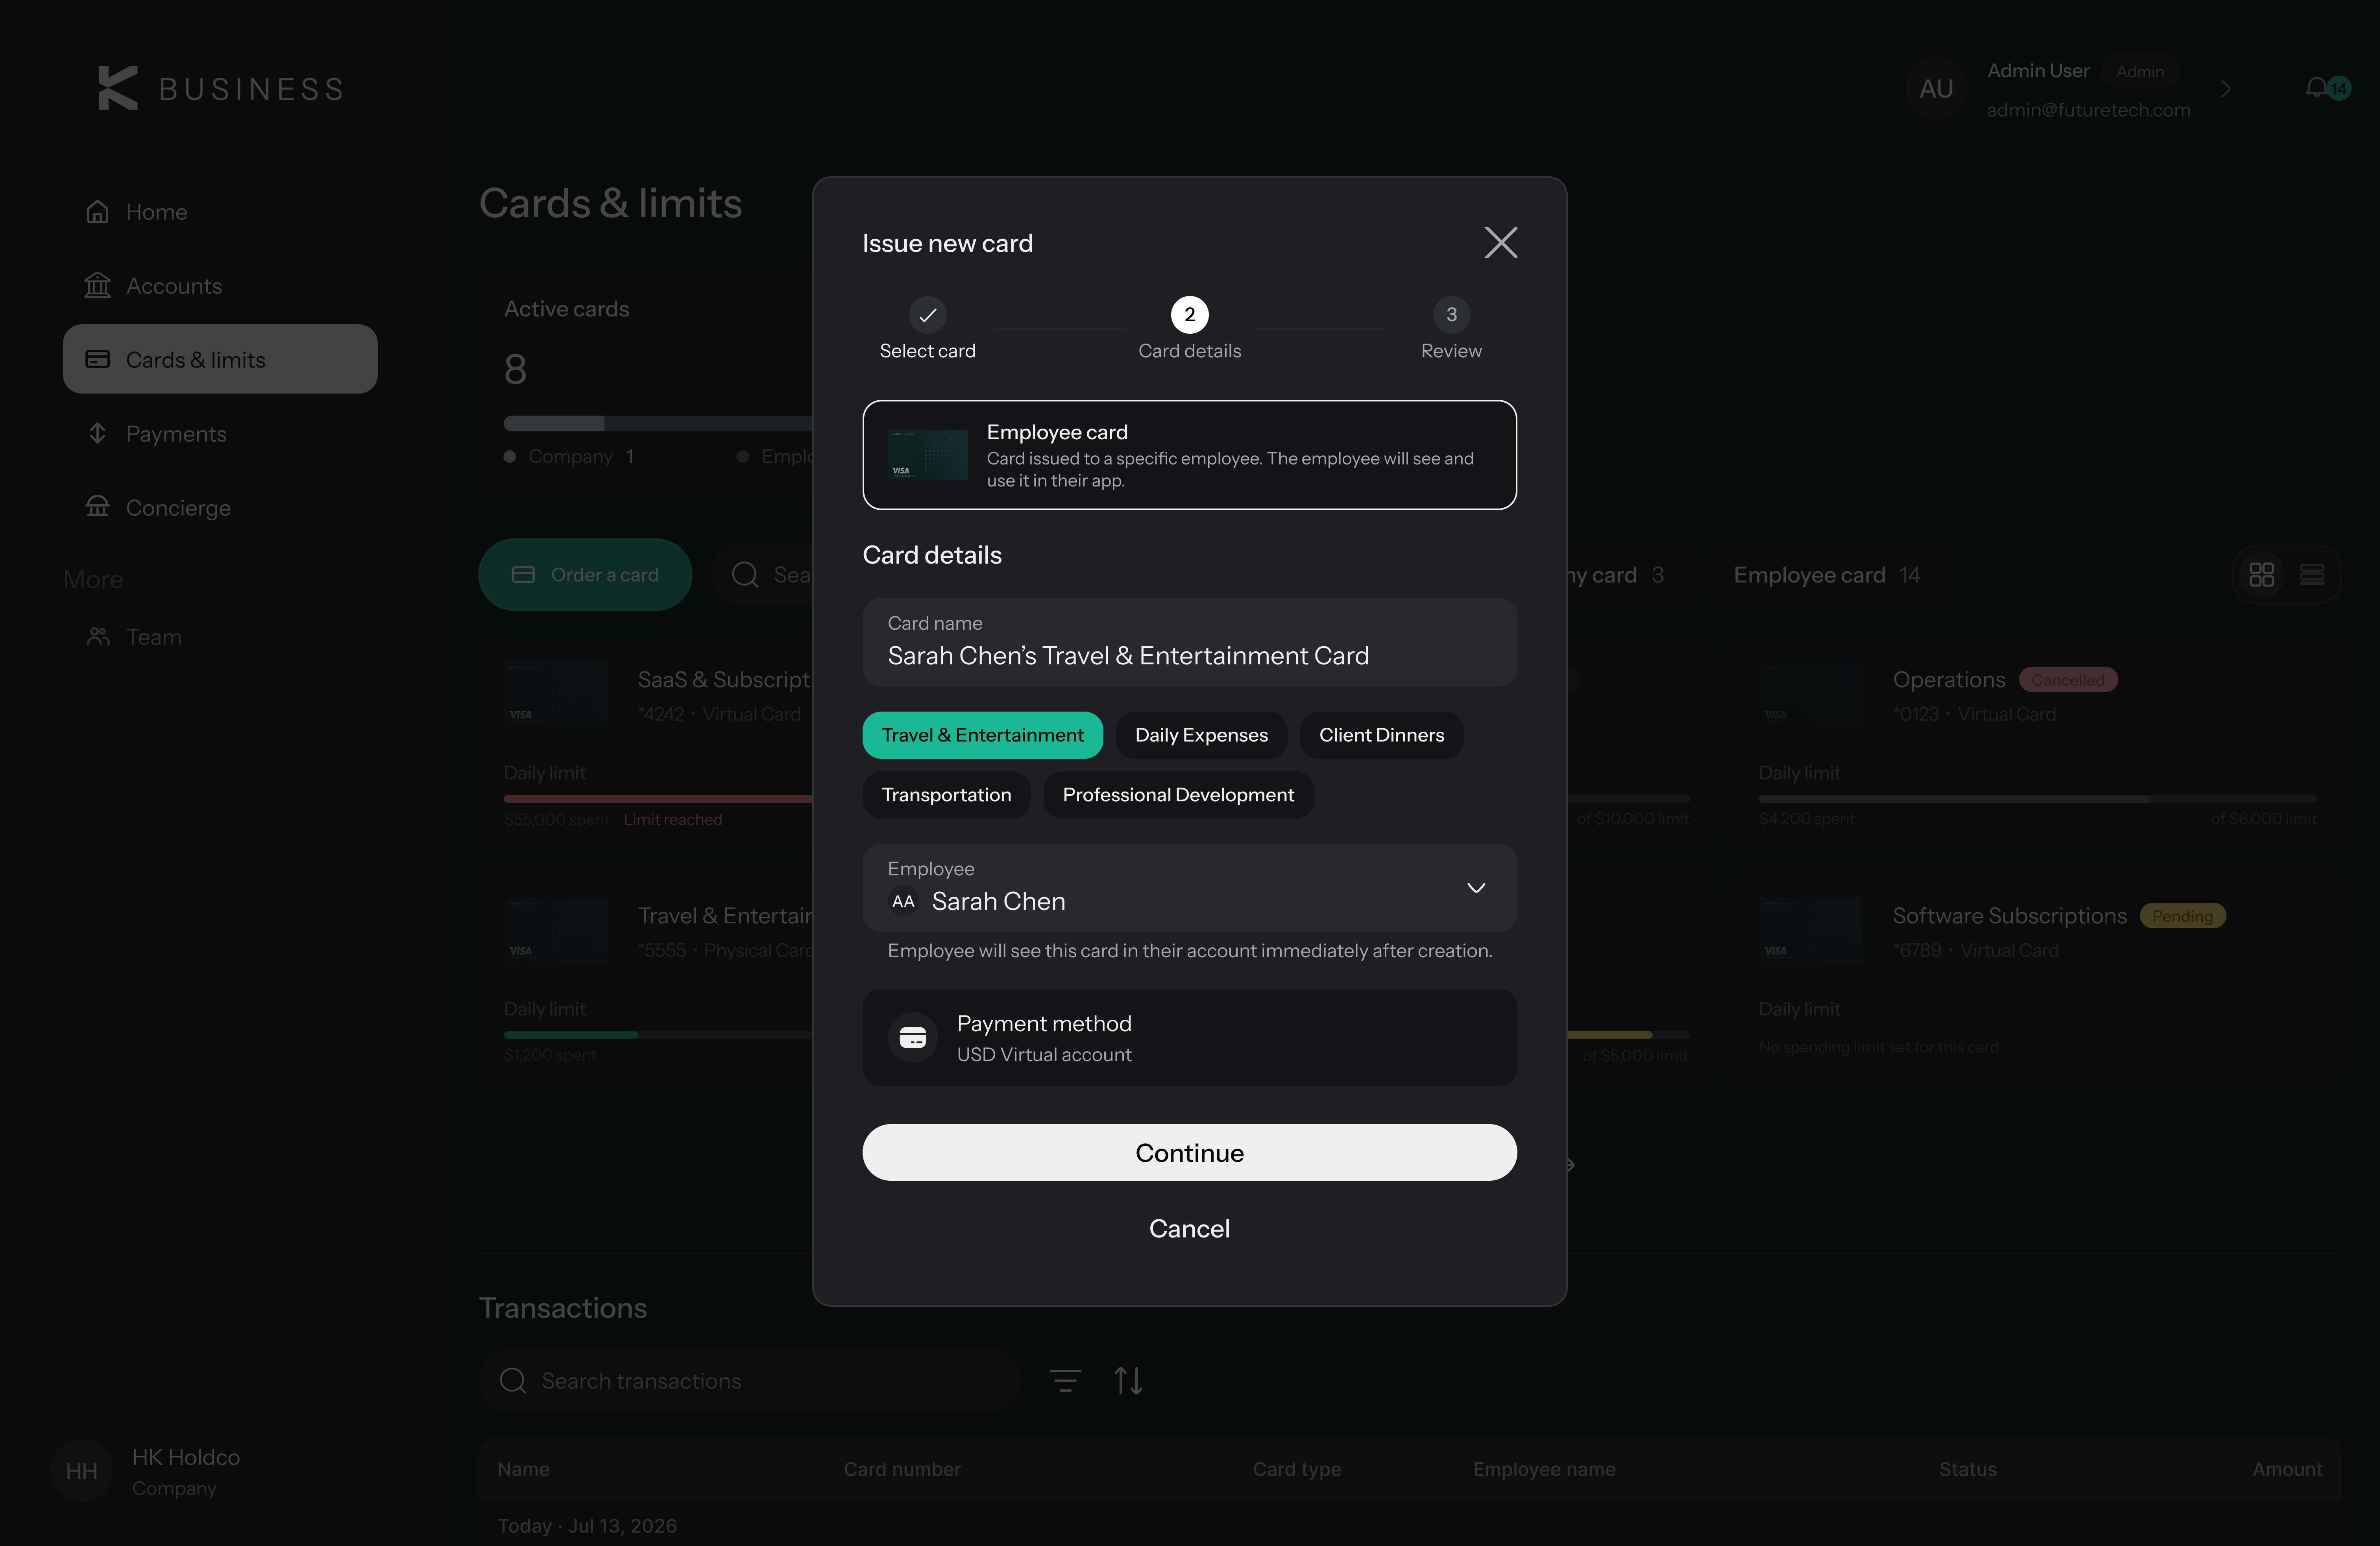Click Sarah Chen's AA avatar
Image resolution: width=2380 pixels, height=1546 pixels.
click(903, 901)
